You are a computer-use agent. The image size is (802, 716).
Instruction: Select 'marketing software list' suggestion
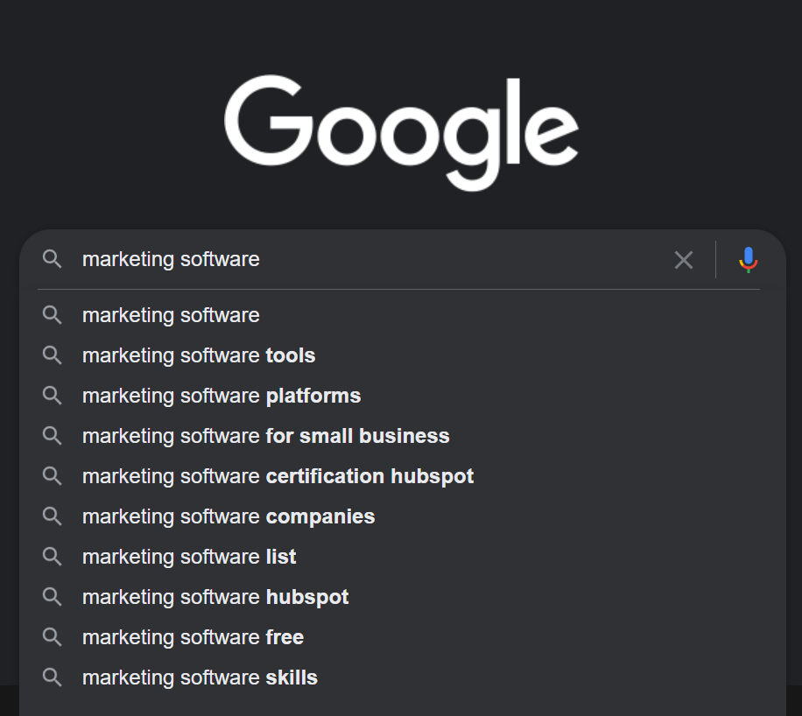click(403, 557)
